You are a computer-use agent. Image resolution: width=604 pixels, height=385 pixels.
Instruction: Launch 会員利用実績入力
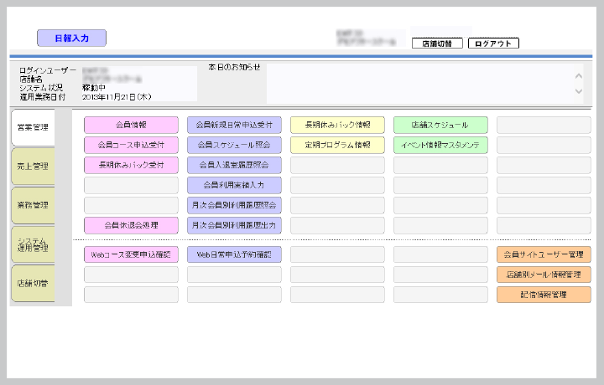point(234,185)
